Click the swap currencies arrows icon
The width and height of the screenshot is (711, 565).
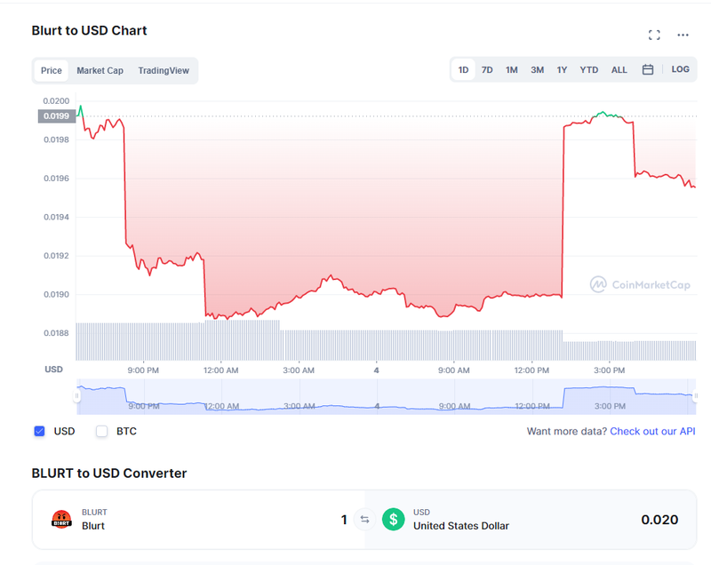[364, 519]
